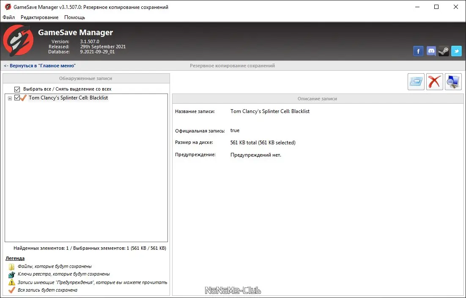The image size is (466, 298).
Task: Click the entry name value in description
Action: click(270, 111)
